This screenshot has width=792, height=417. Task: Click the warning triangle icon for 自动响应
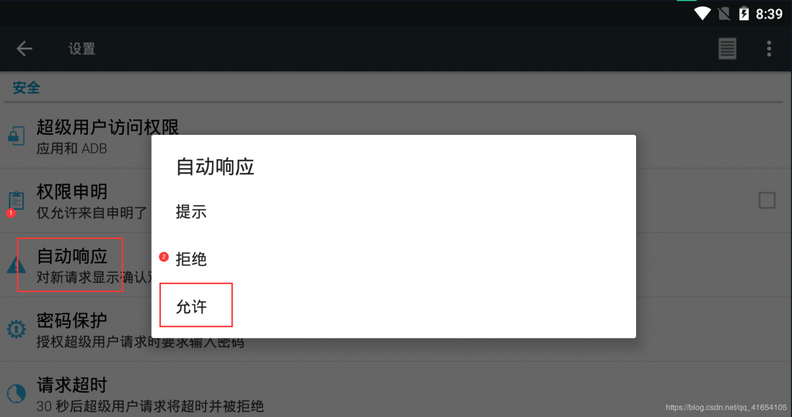click(x=16, y=265)
